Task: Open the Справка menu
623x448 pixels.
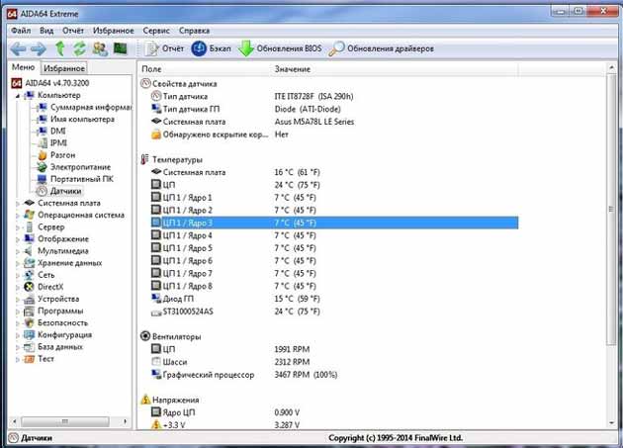Action: point(194,31)
